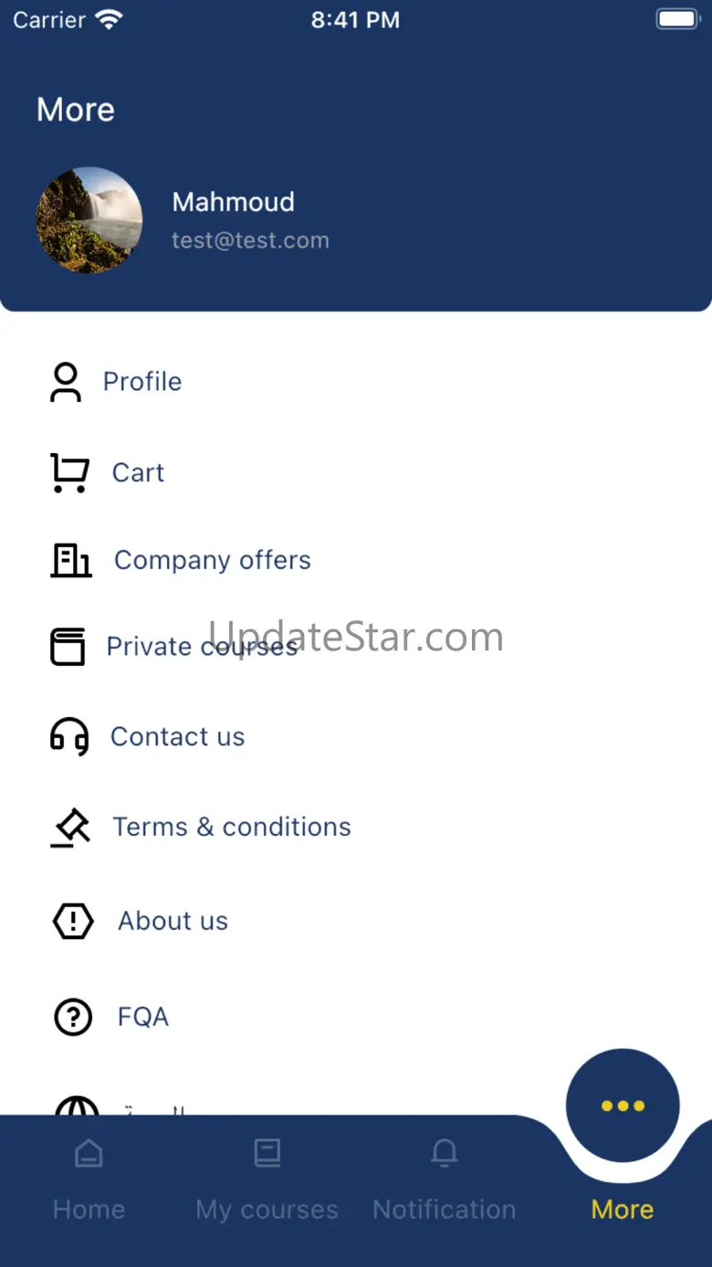Tap the Profile person icon
Image resolution: width=712 pixels, height=1267 pixels.
tap(66, 382)
